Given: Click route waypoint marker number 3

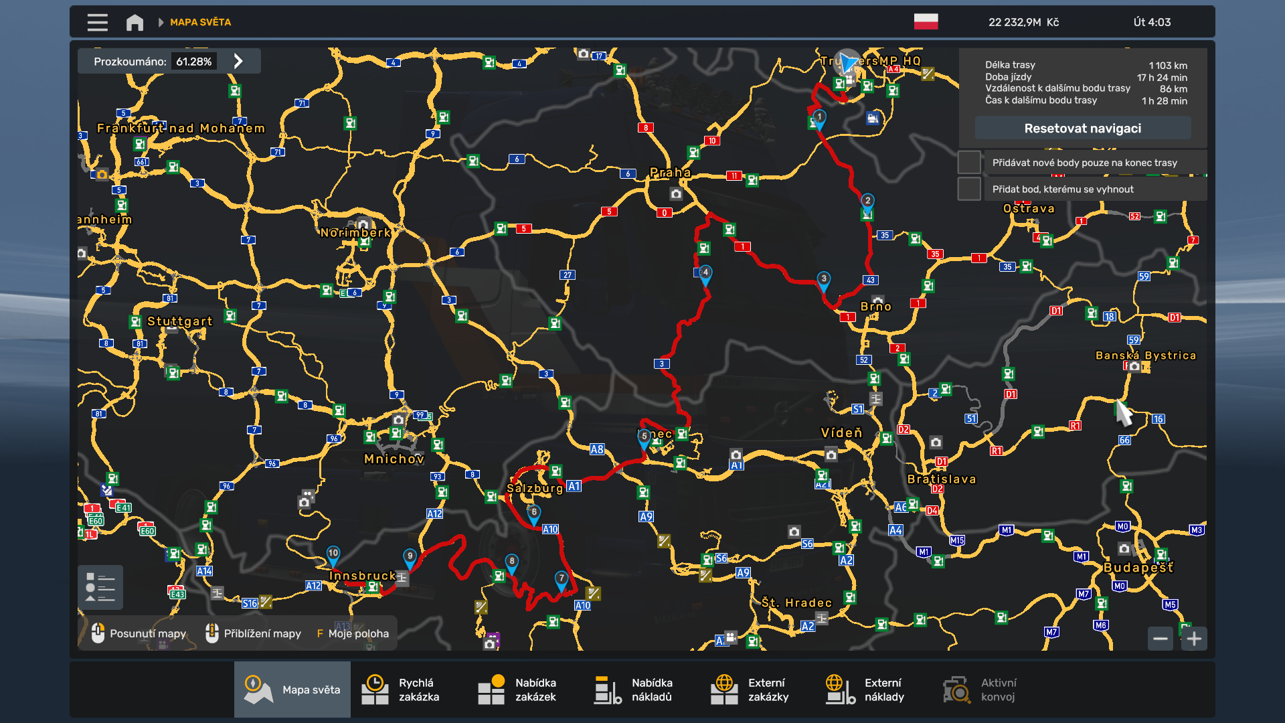Looking at the screenshot, I should (824, 280).
